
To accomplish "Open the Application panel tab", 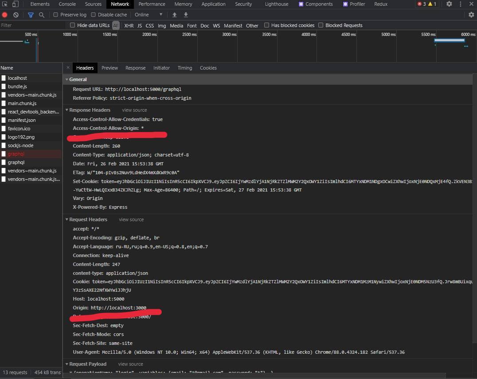I will point(214,4).
